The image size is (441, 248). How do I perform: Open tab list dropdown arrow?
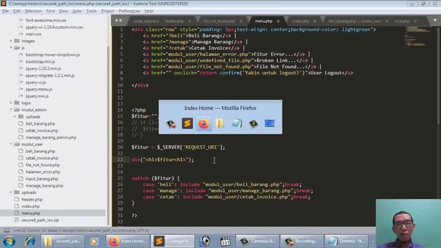tap(435, 20)
